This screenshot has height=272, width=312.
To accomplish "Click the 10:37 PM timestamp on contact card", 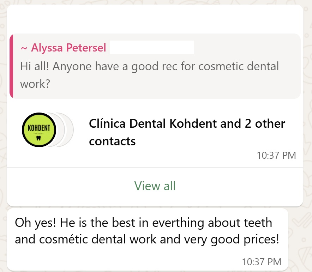I will click(x=276, y=155).
